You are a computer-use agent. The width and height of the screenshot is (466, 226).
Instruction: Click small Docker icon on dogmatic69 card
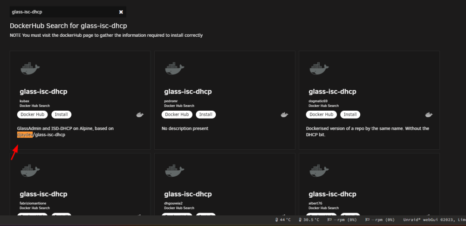click(429, 115)
